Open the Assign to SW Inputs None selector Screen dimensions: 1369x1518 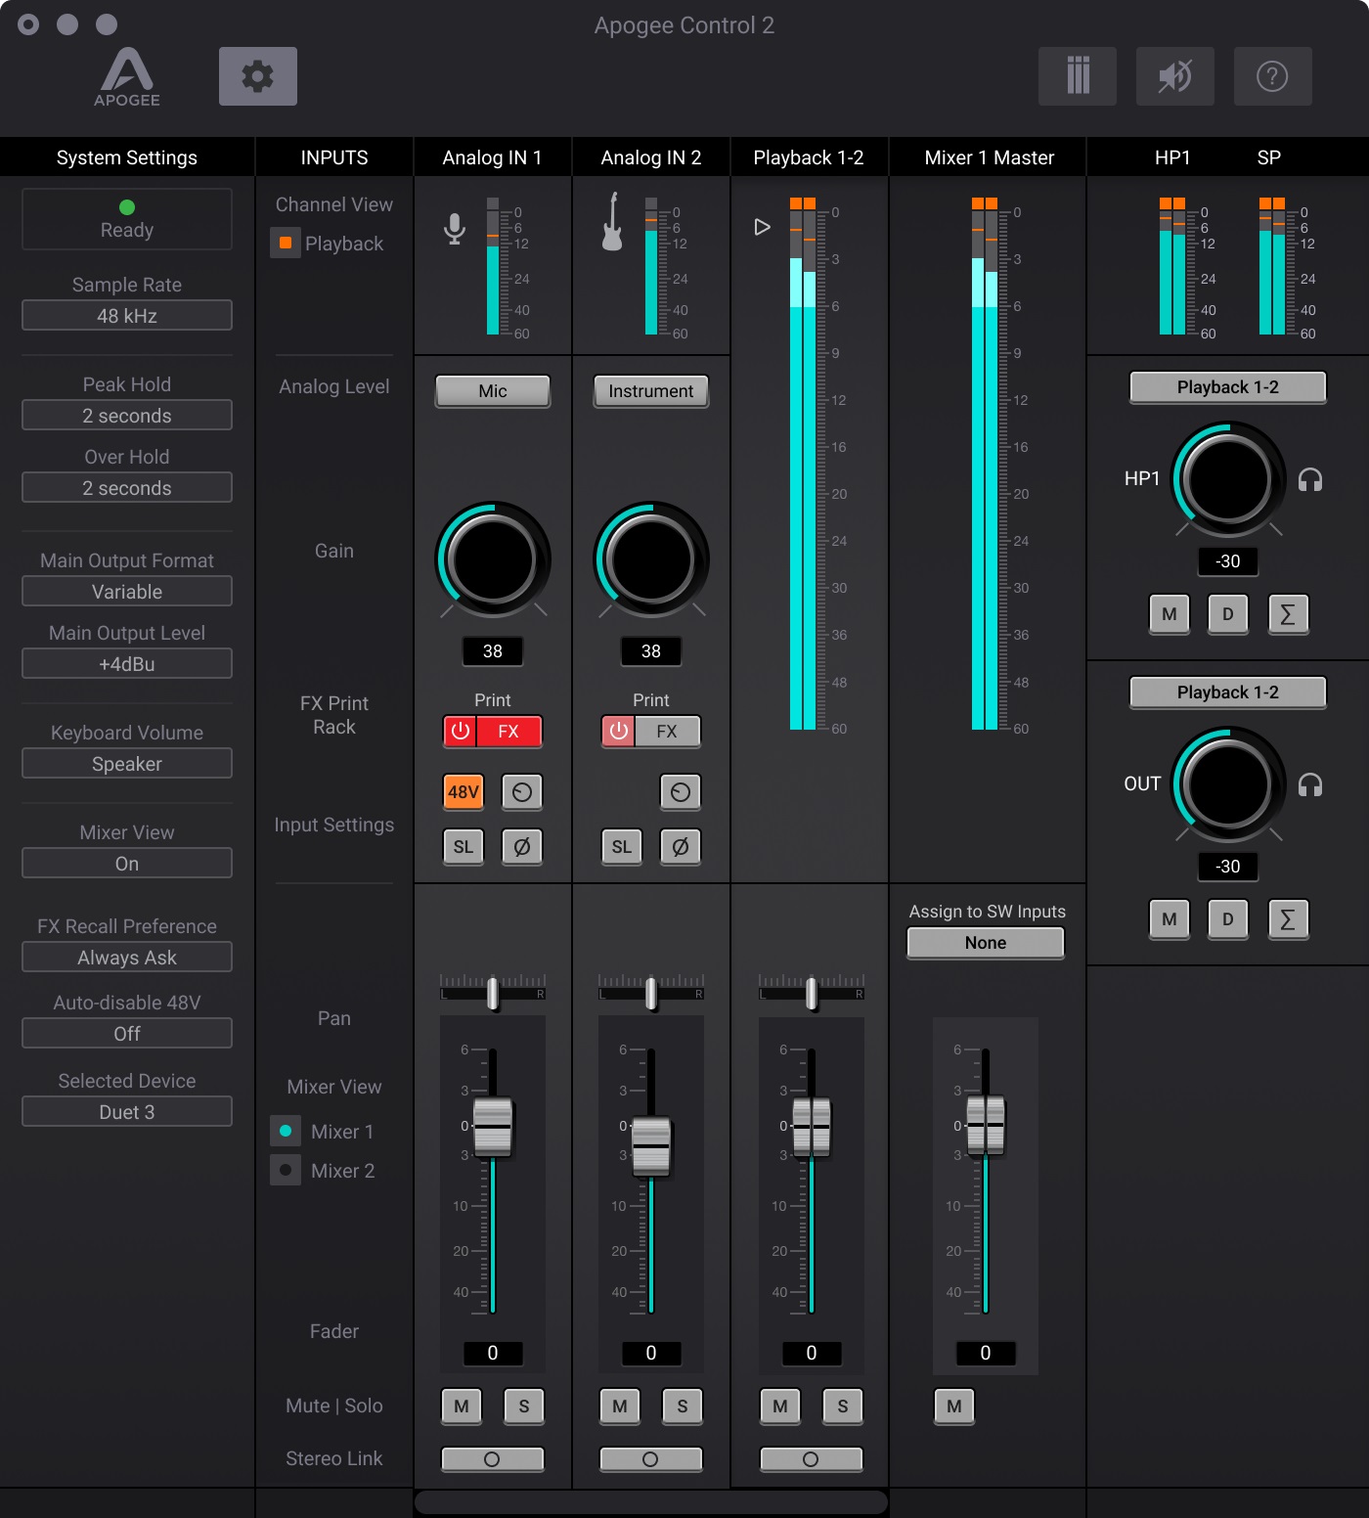tap(985, 942)
